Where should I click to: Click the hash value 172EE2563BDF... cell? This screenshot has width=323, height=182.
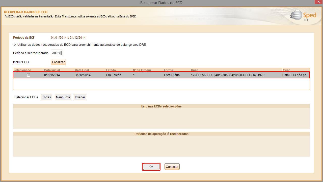[x=236, y=75]
